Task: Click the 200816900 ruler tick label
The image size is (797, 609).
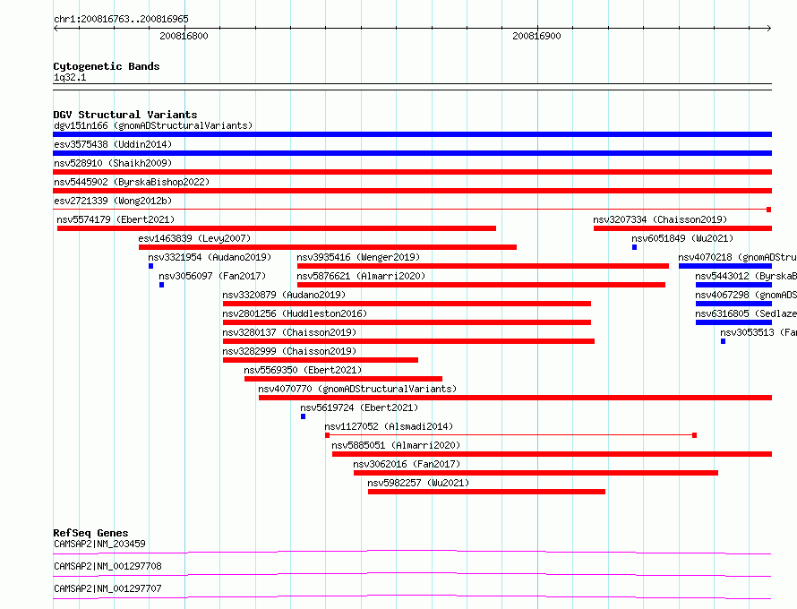Action: click(x=536, y=36)
